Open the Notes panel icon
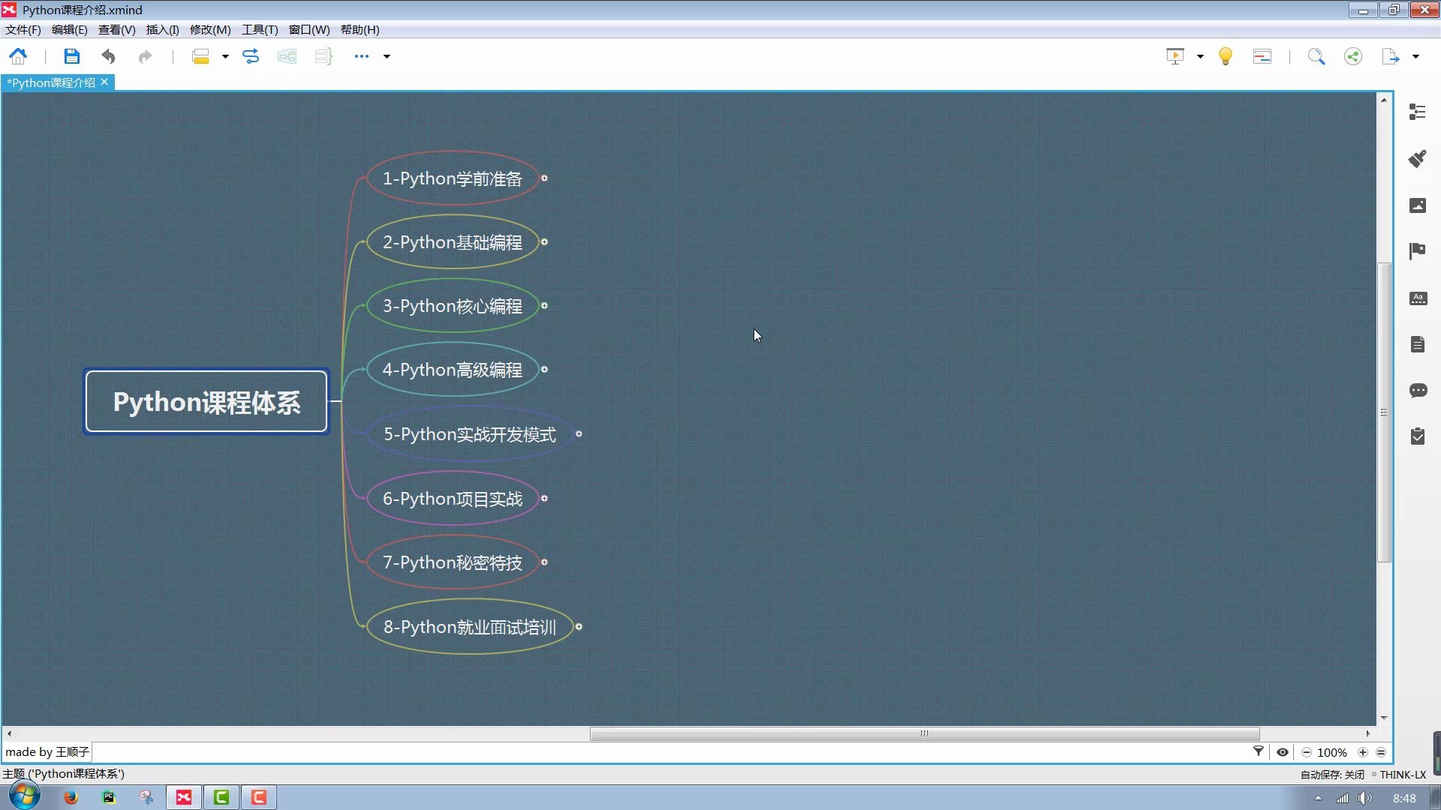Image resolution: width=1441 pixels, height=810 pixels. [x=1417, y=344]
